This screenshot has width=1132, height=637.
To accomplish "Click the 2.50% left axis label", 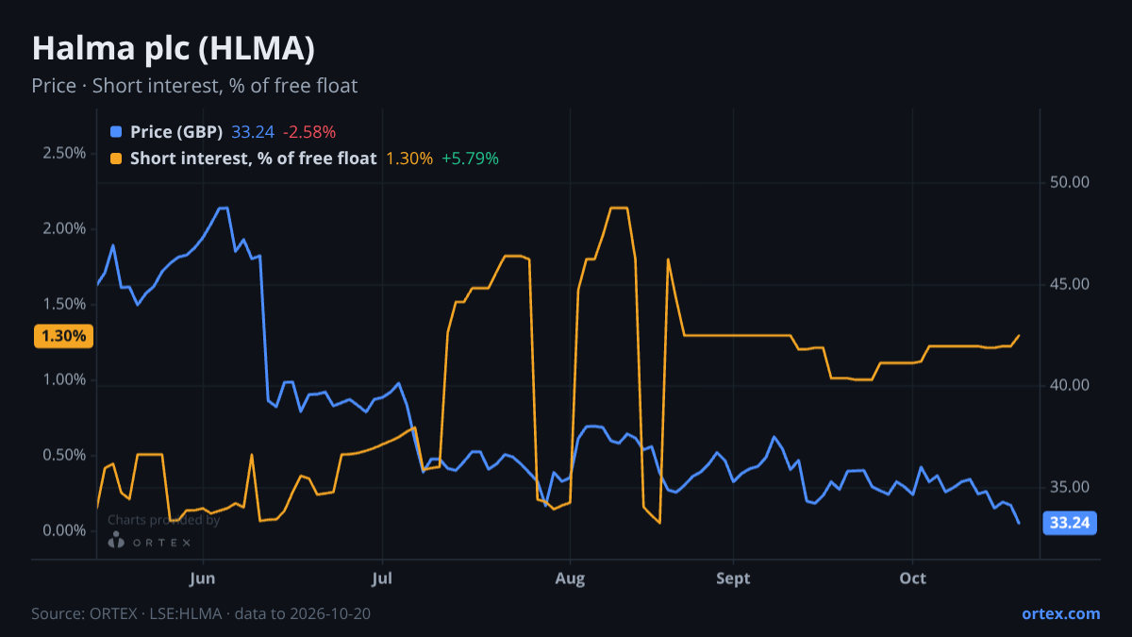I will click(64, 153).
